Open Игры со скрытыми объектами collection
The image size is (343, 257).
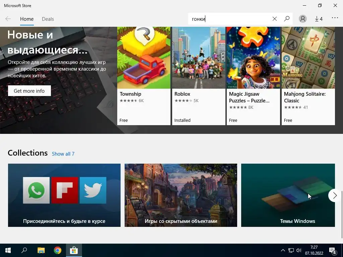point(181,195)
